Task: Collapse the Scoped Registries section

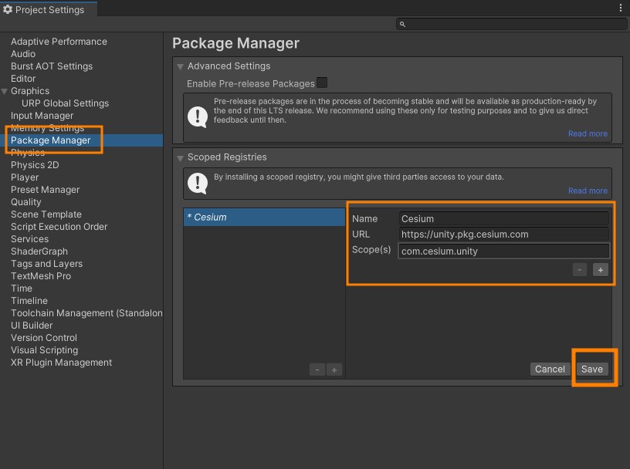Action: pyautogui.click(x=180, y=157)
